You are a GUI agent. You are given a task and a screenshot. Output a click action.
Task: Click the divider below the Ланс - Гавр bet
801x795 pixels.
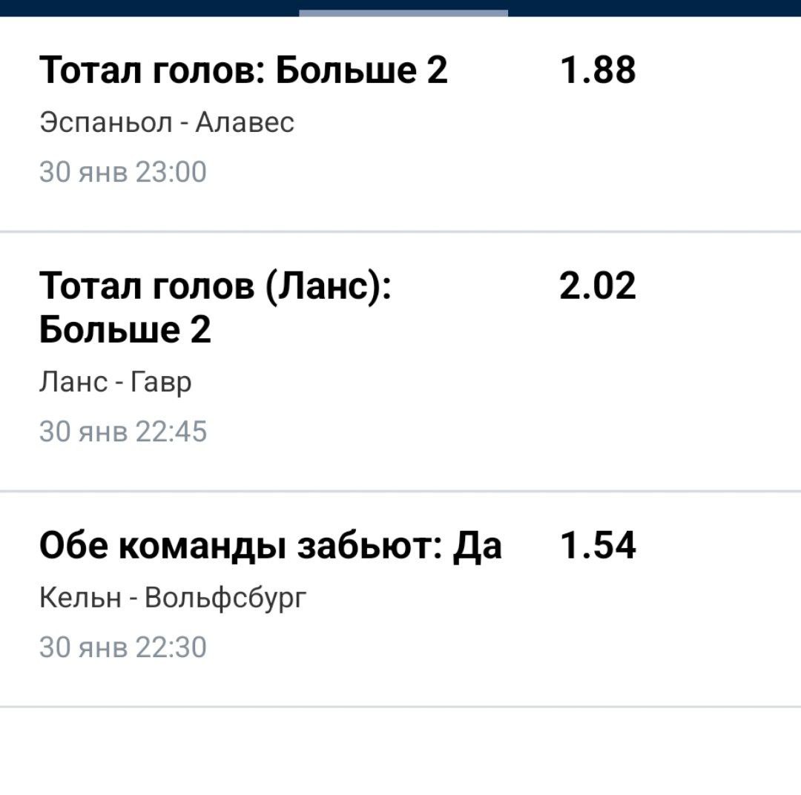tap(400, 491)
